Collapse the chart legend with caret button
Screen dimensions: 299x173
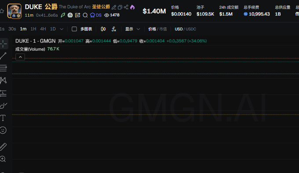click(20, 57)
